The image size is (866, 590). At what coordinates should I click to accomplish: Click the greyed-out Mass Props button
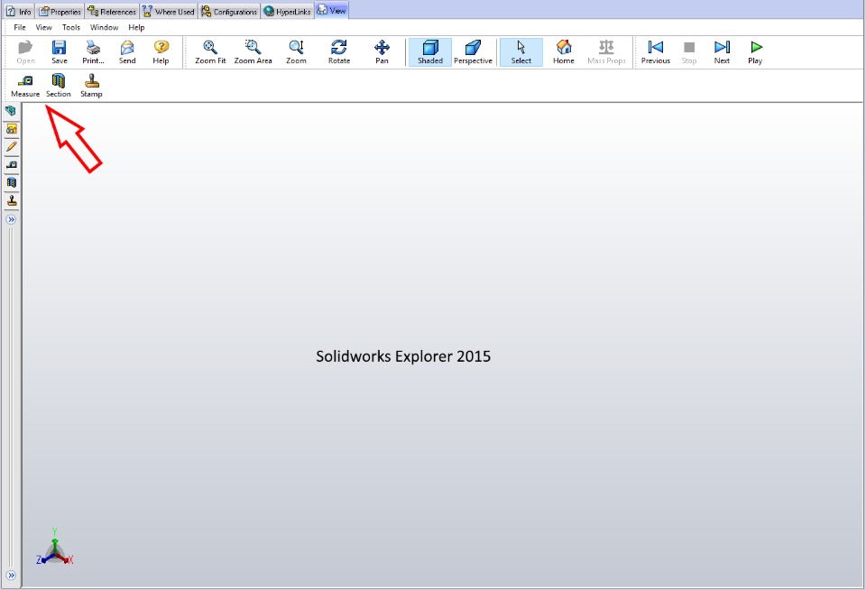click(x=606, y=52)
